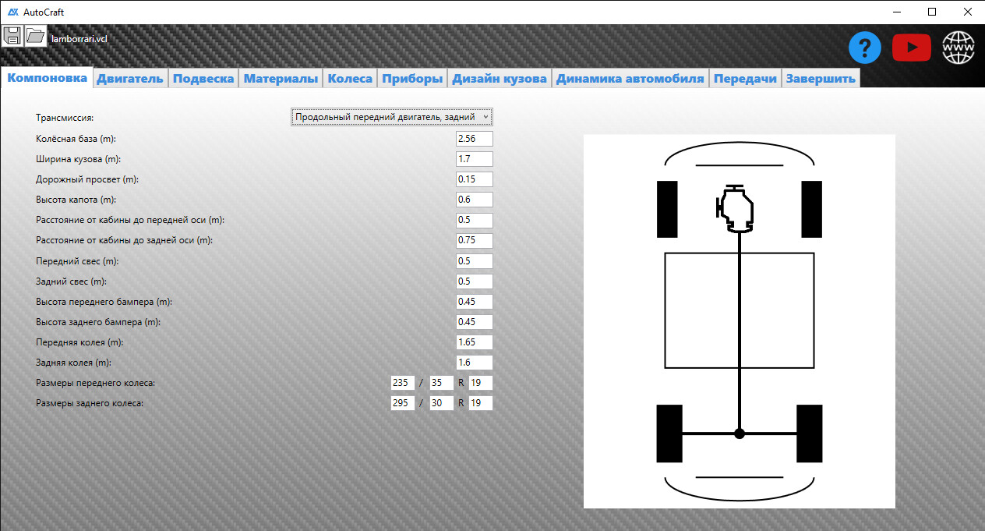This screenshot has width=985, height=531.
Task: Go to the Дизайн кузова tab
Action: point(500,79)
